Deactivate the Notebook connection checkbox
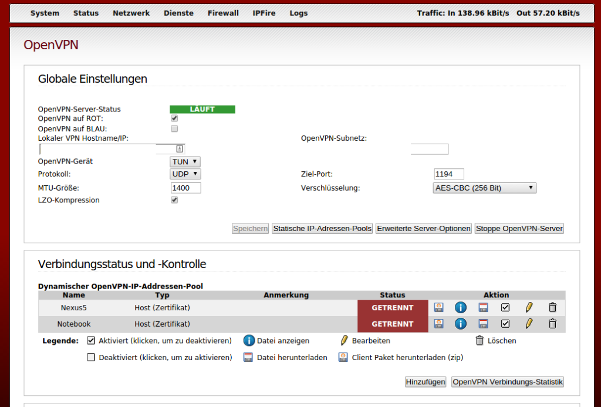 point(505,324)
